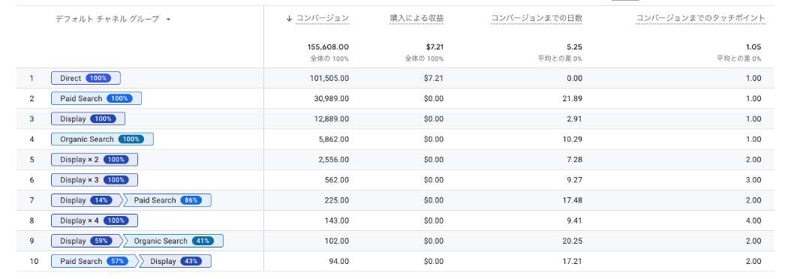Click the days-to-conversion cell 20.25

pos(572,241)
